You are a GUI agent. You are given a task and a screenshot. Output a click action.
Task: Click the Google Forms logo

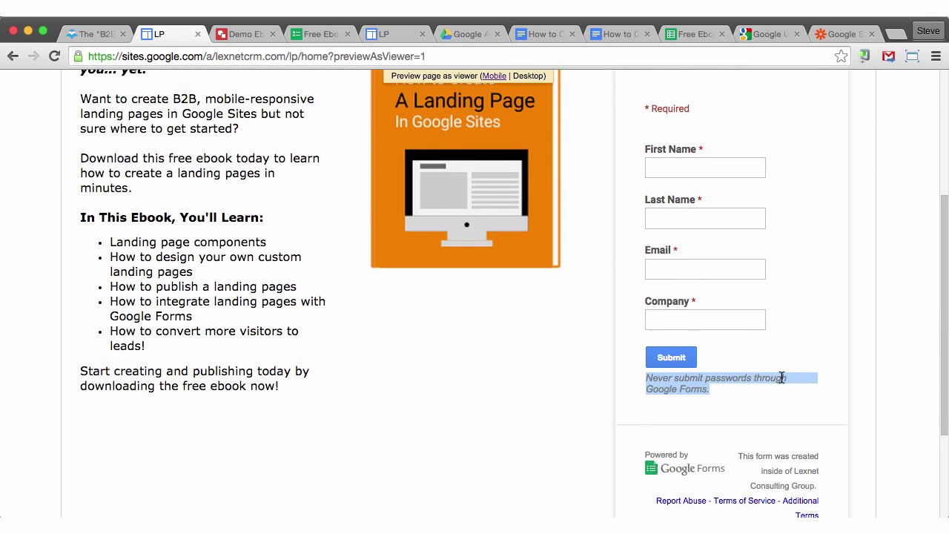pyautogui.click(x=684, y=468)
